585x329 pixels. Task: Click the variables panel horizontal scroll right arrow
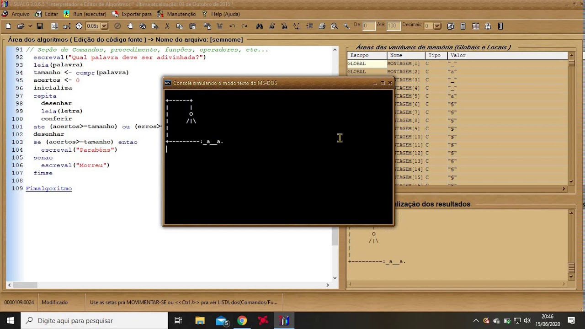point(564,189)
